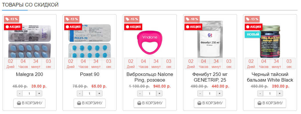View pink Nalone ring product image
This screenshot has height=114, width=301.
click(x=150, y=40)
